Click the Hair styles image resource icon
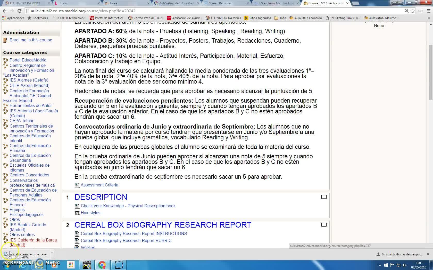This screenshot has height=270, width=433. pyautogui.click(x=77, y=213)
